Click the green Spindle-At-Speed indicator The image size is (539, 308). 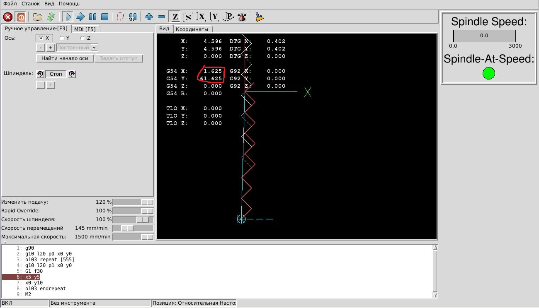coord(489,74)
